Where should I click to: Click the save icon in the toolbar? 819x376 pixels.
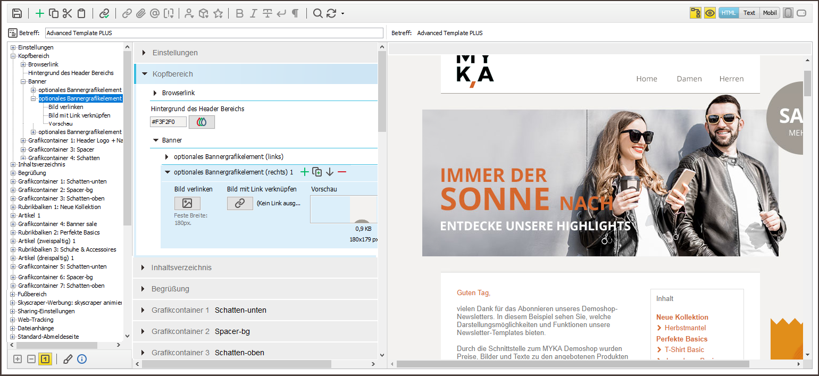coord(17,13)
